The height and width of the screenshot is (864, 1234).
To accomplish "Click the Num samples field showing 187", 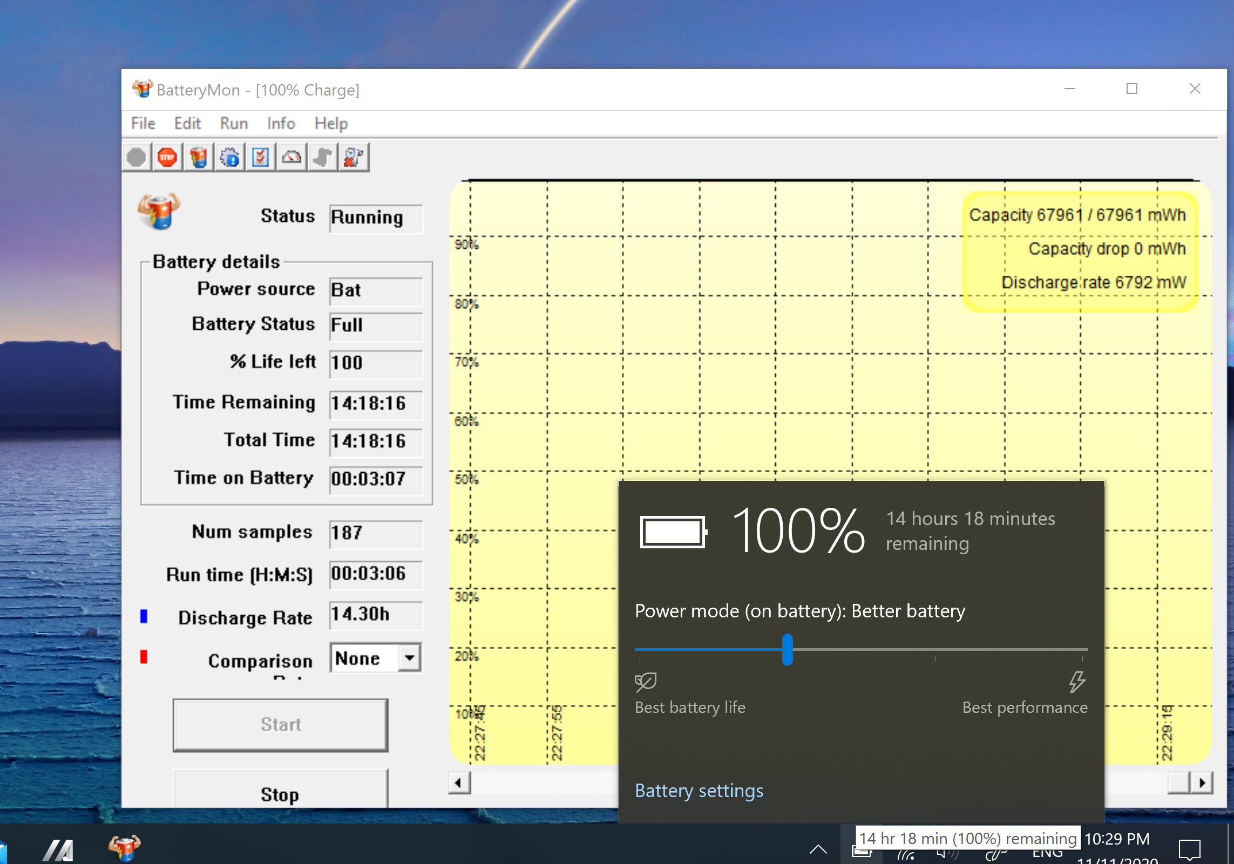I will coord(376,534).
